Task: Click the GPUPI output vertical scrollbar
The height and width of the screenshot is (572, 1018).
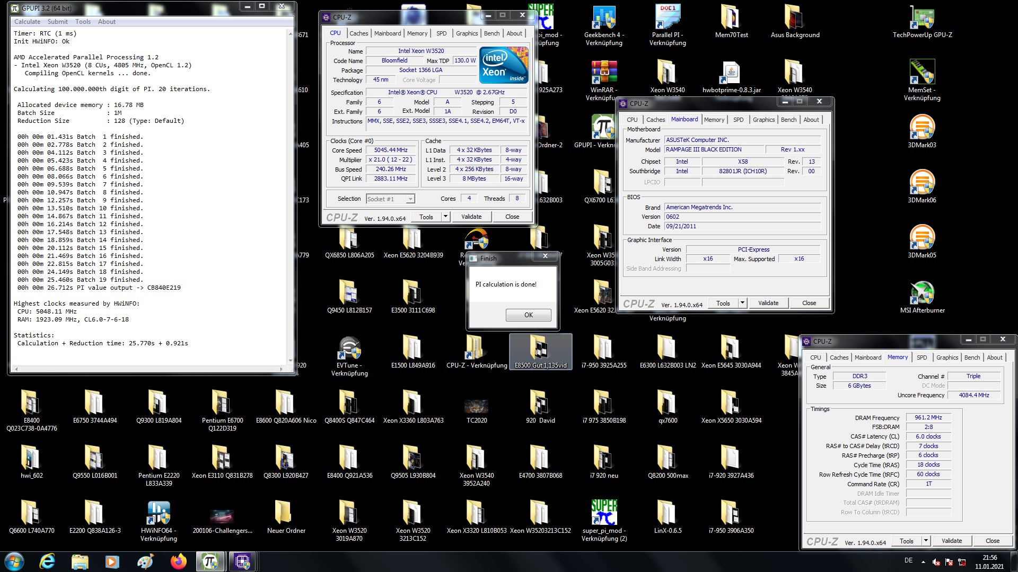Action: pos(290,197)
